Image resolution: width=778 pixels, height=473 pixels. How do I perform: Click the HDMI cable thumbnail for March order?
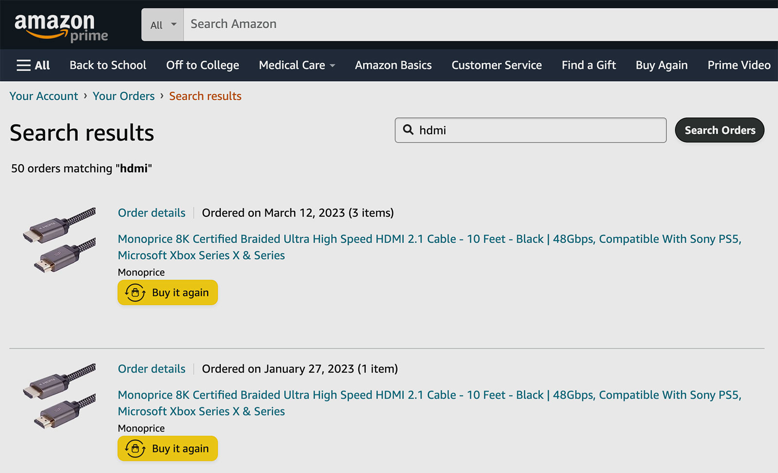[59, 240]
